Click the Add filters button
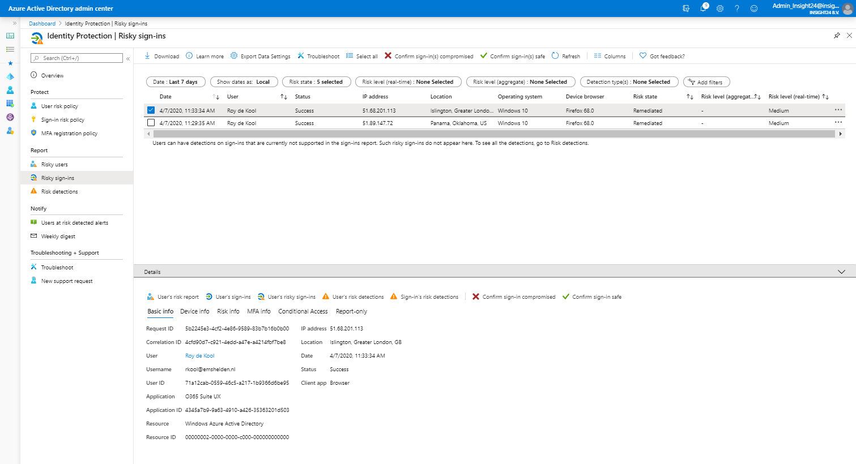This screenshot has width=856, height=464. (706, 82)
